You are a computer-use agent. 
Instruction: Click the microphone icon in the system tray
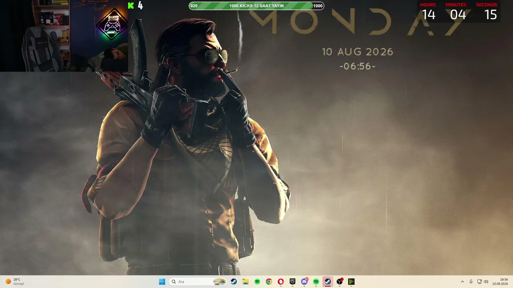click(x=471, y=282)
